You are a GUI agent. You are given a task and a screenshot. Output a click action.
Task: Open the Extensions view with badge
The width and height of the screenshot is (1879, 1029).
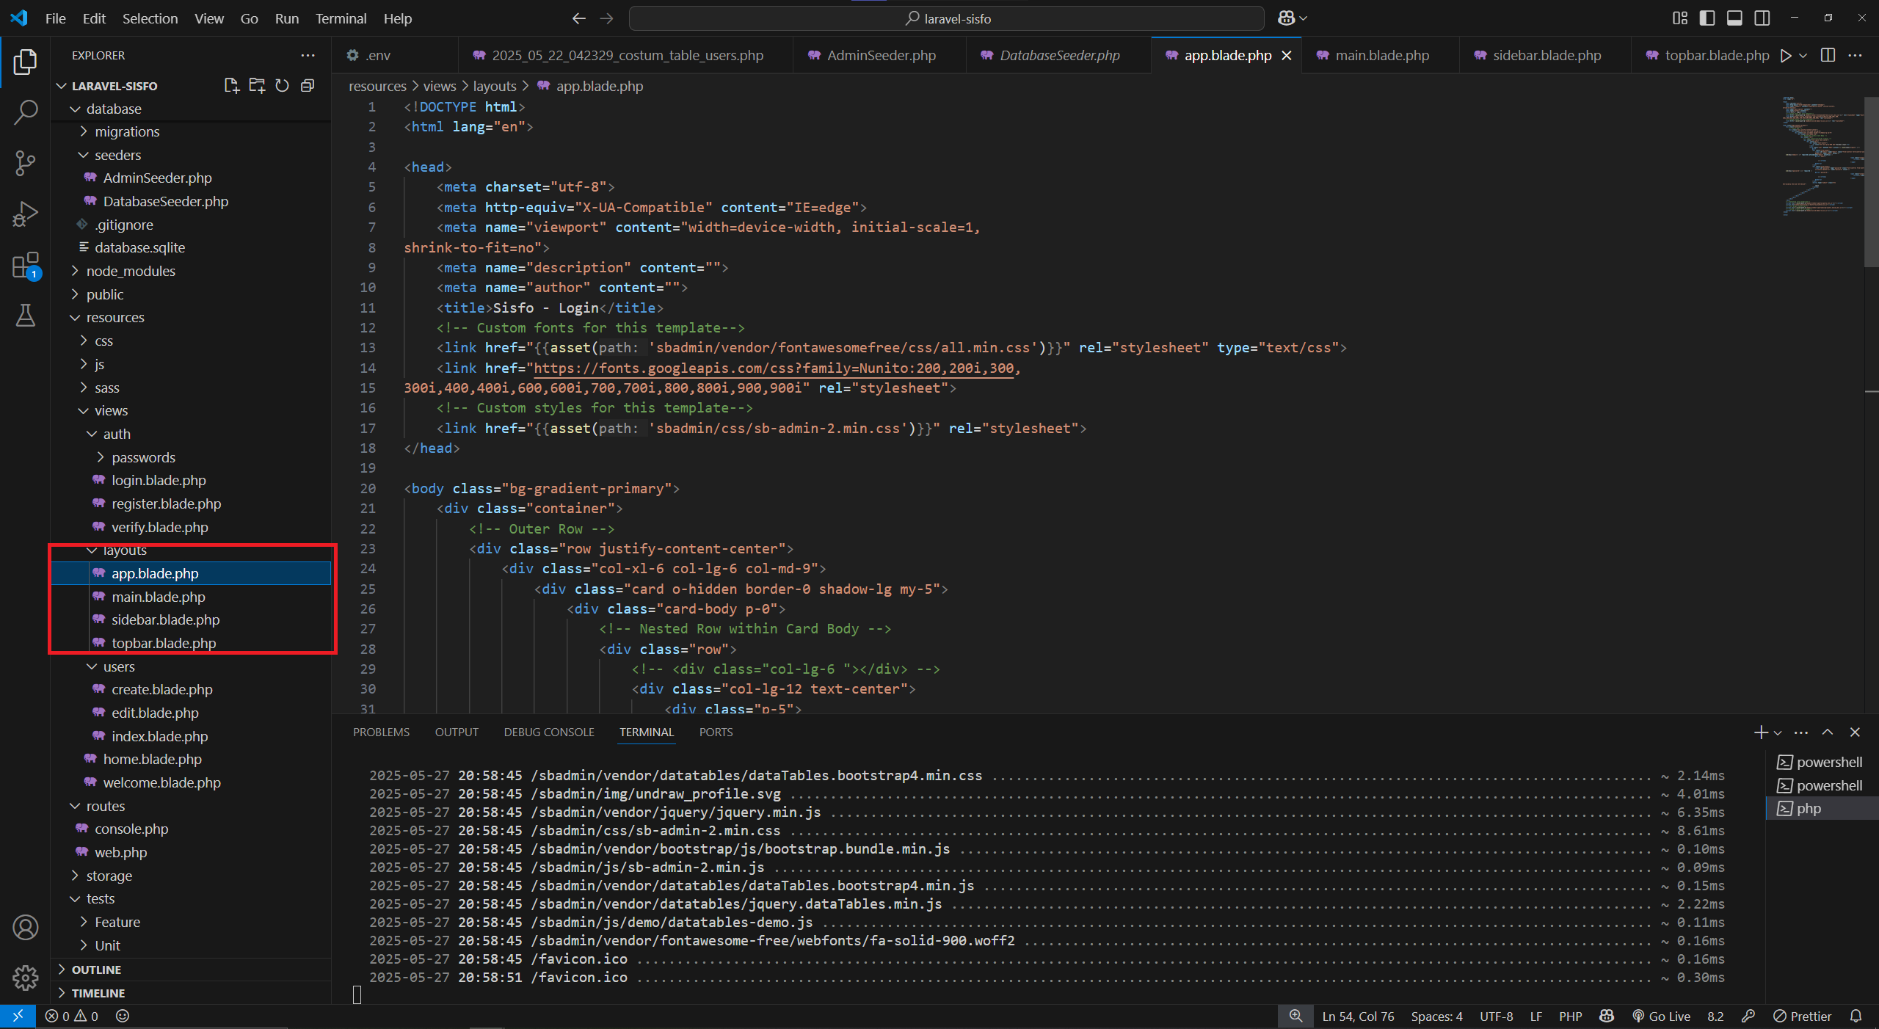(x=26, y=266)
